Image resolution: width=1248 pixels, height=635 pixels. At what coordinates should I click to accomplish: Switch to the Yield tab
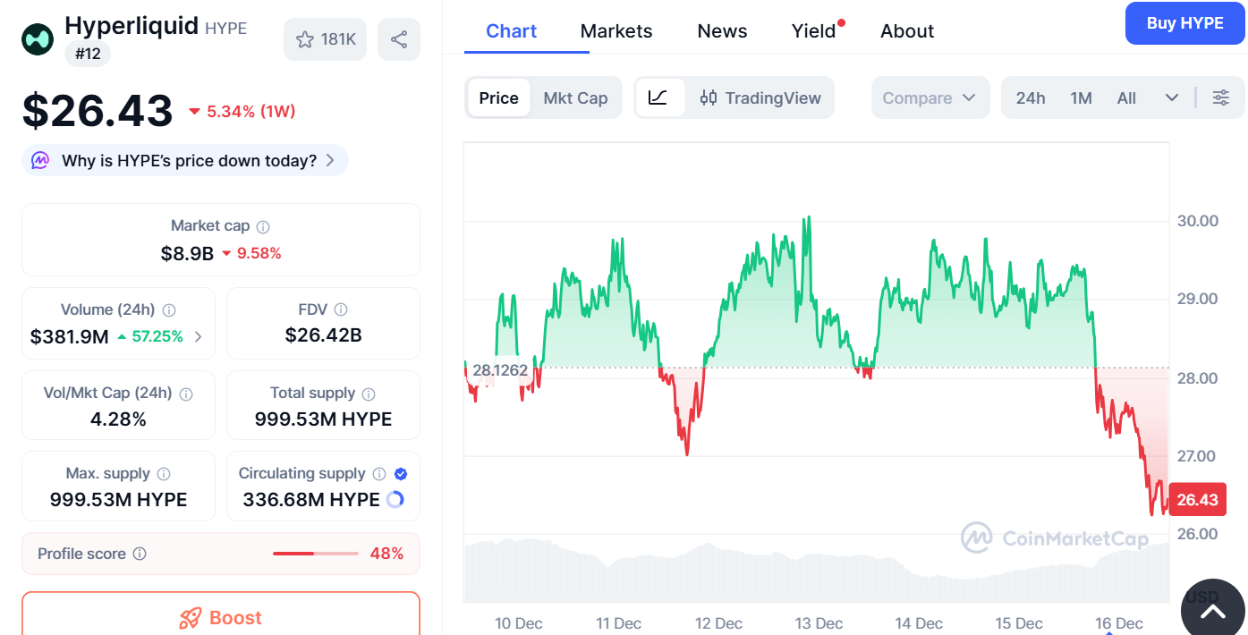coord(813,31)
